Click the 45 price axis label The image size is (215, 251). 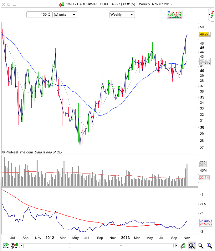(202, 48)
